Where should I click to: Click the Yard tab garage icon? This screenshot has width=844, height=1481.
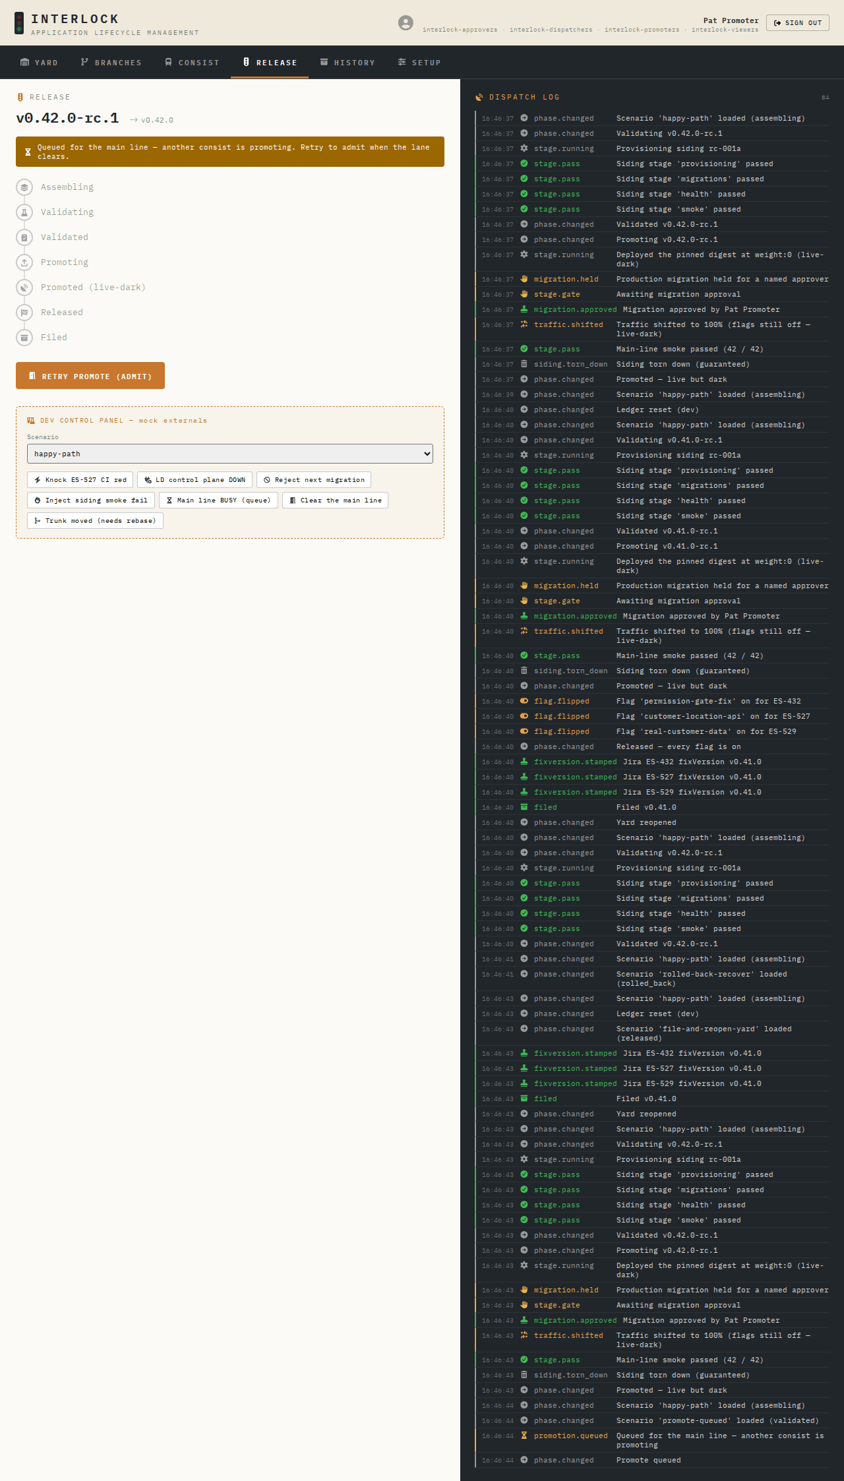(25, 62)
